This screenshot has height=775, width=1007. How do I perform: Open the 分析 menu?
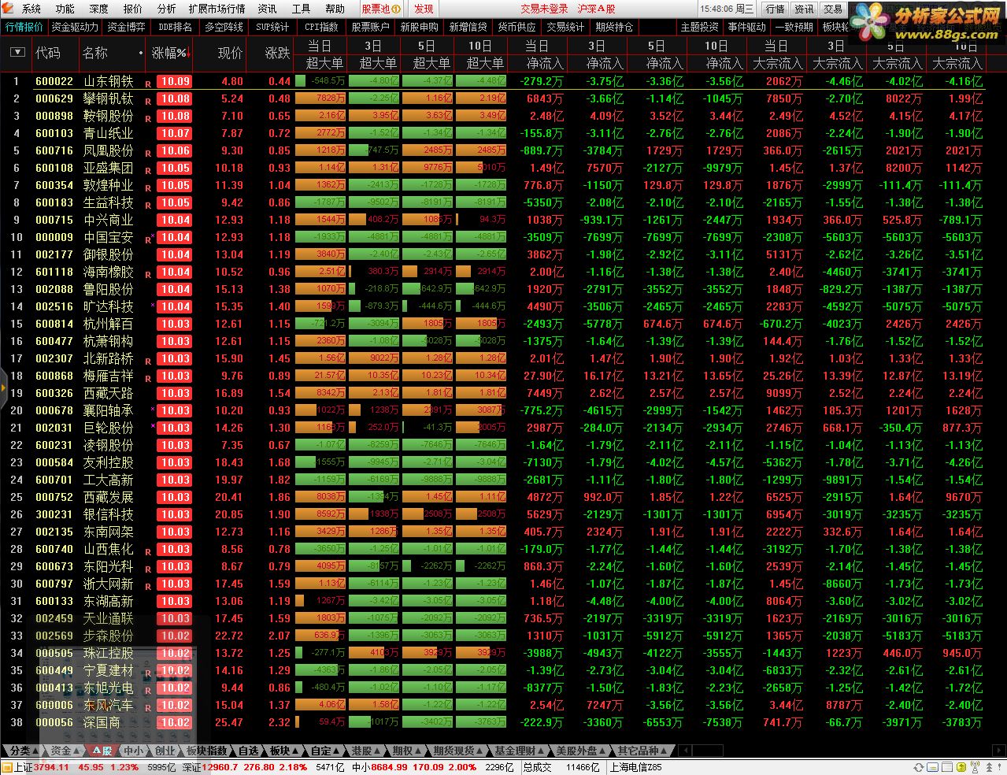click(x=167, y=9)
